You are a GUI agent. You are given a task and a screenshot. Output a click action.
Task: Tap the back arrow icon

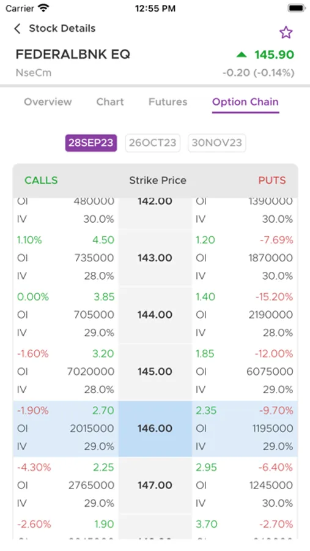(x=17, y=28)
